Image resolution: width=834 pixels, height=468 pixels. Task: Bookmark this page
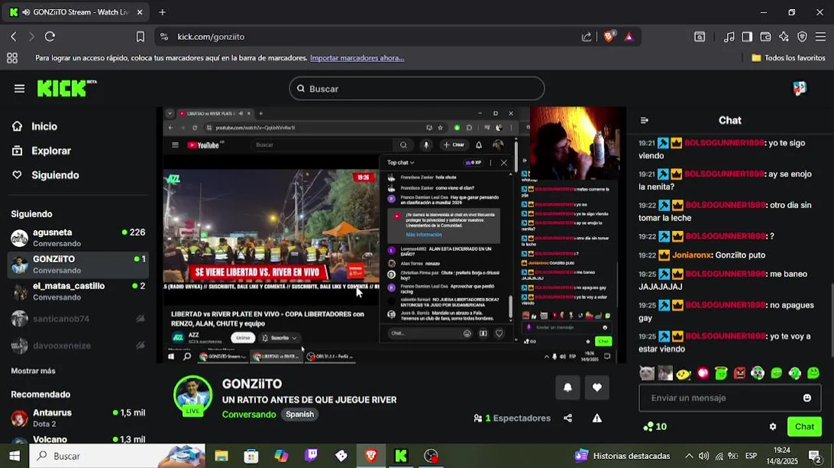click(x=140, y=36)
